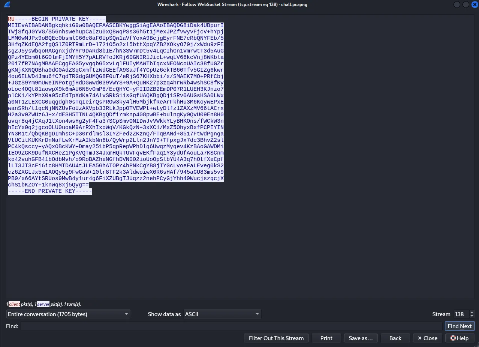Open Help via the lifebuoy icon button
This screenshot has height=347, width=479.
pos(459,338)
